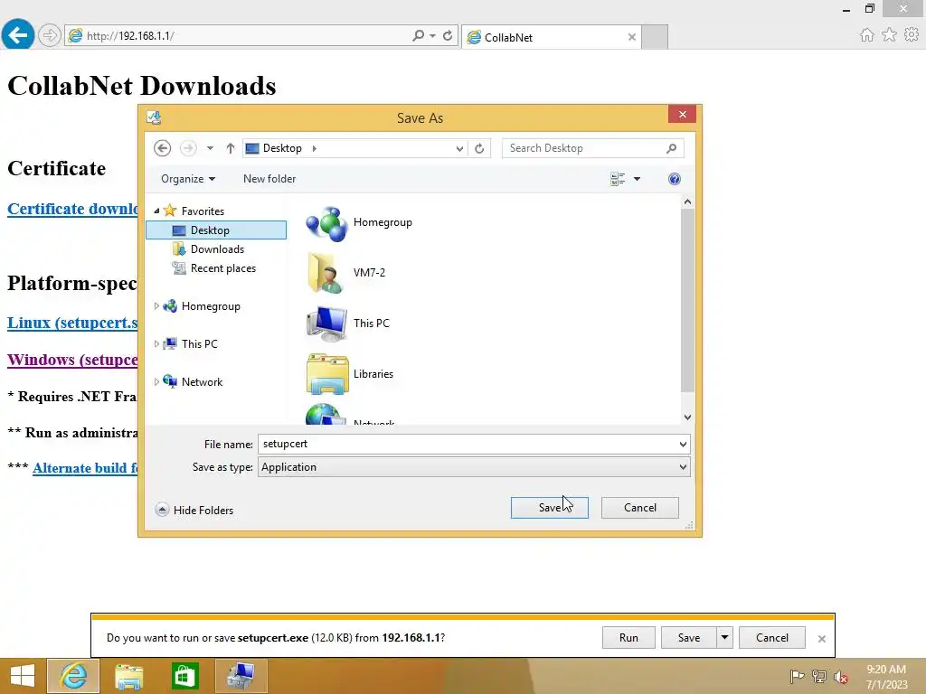
Task: Open the Windows Start button
Action: (x=23, y=676)
